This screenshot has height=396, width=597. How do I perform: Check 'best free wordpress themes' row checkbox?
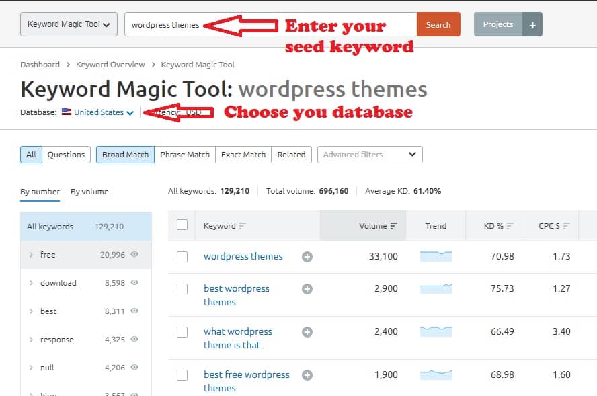point(182,375)
